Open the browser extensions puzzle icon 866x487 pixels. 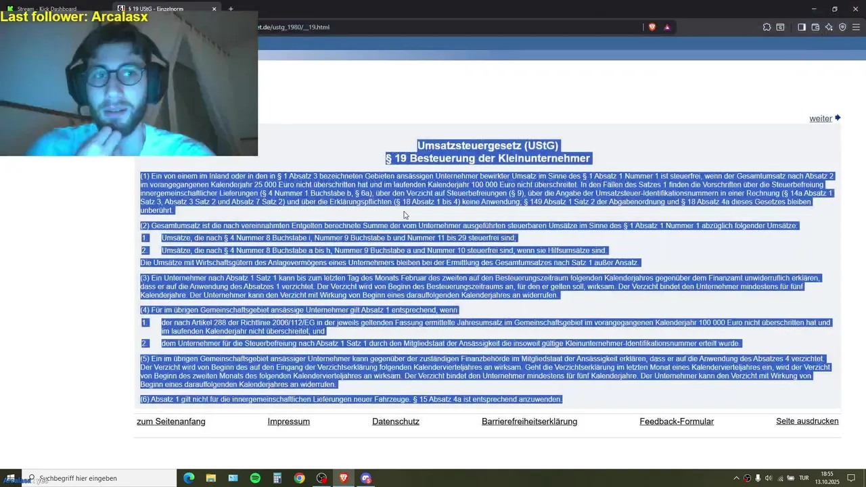coord(767,27)
